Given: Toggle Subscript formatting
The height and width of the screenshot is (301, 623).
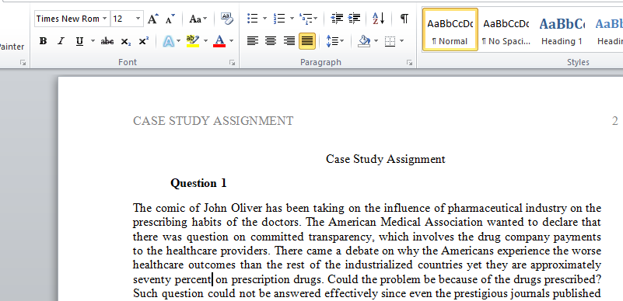Looking at the screenshot, I should (x=125, y=41).
